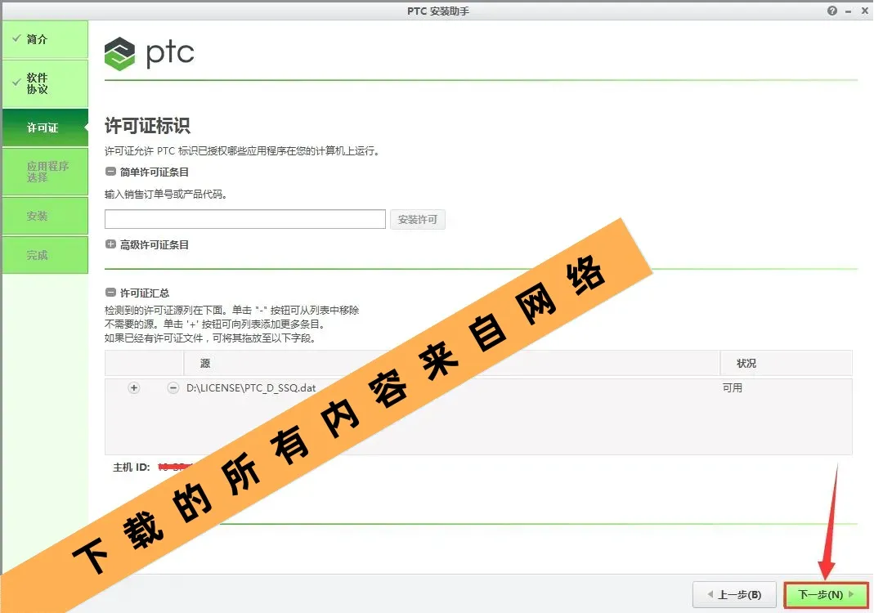Click the 许可证标识 heading
This screenshot has width=874, height=613.
[x=147, y=125]
